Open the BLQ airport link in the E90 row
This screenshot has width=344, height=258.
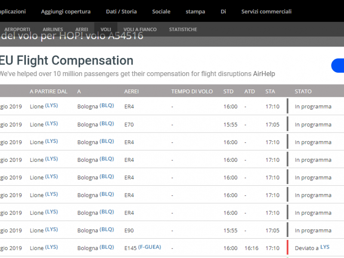(107, 230)
